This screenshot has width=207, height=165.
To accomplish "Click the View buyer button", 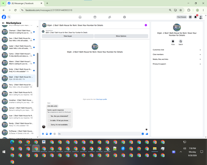I will [x=67, y=36].
